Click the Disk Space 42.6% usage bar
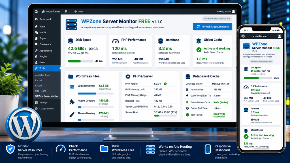The width and height of the screenshot is (290, 163). point(81,61)
